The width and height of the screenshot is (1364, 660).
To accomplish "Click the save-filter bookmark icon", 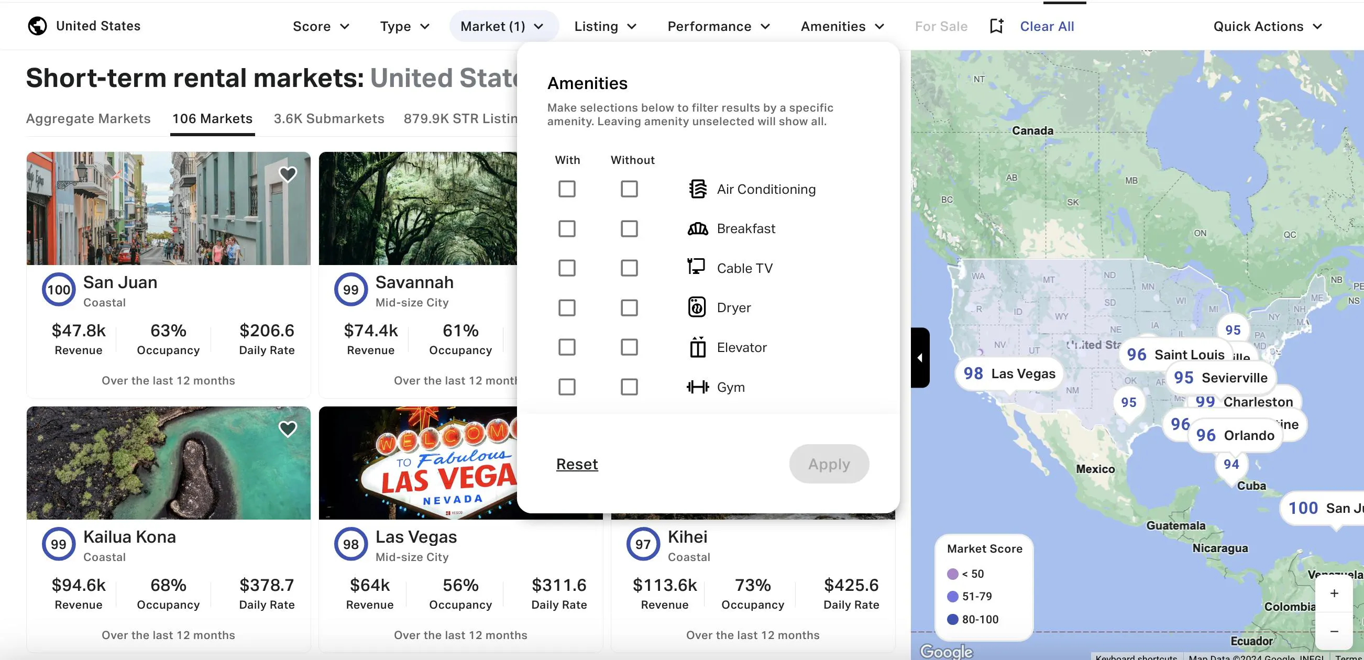I will click(x=996, y=26).
